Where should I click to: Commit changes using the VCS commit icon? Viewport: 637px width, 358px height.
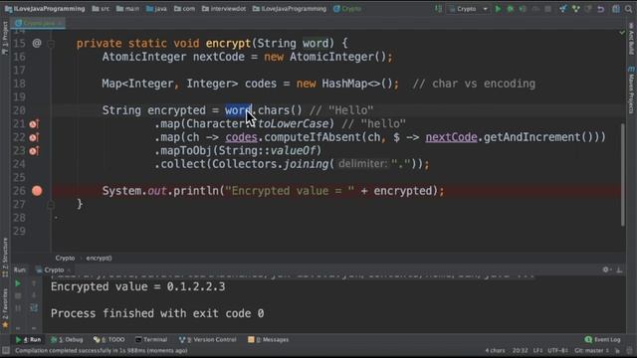click(x=575, y=9)
